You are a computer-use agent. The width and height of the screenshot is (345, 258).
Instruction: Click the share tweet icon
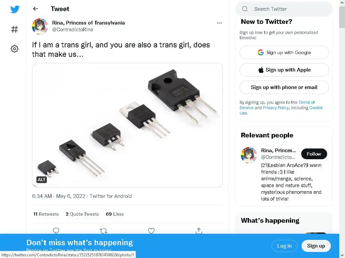[199, 231]
